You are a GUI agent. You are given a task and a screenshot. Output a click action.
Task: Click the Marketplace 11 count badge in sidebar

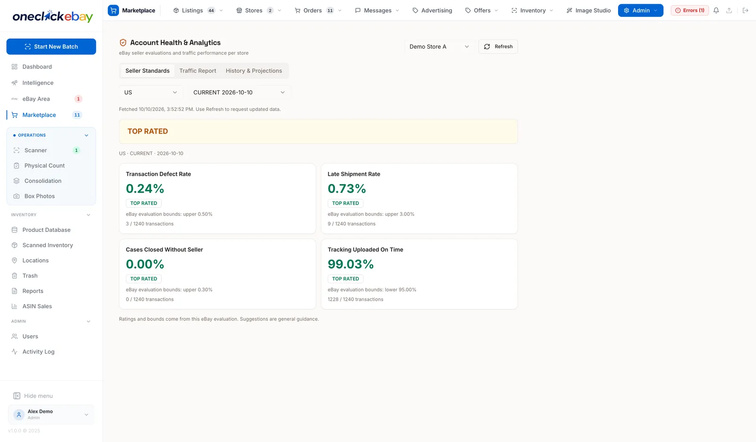point(77,115)
